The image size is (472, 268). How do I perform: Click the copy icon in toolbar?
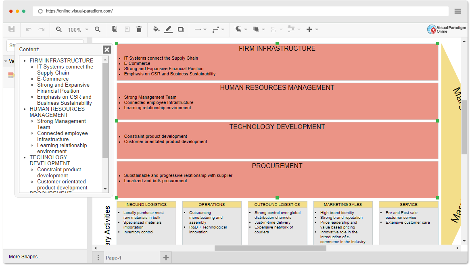[115, 29]
